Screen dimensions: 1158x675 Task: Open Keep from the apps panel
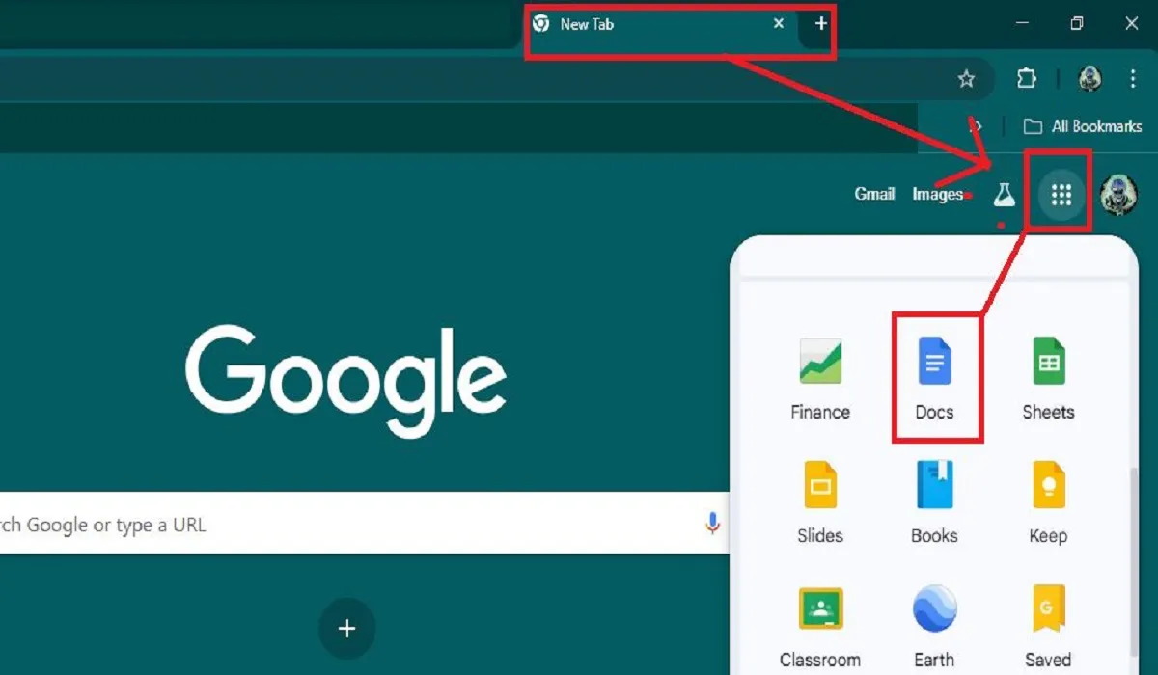(1048, 502)
